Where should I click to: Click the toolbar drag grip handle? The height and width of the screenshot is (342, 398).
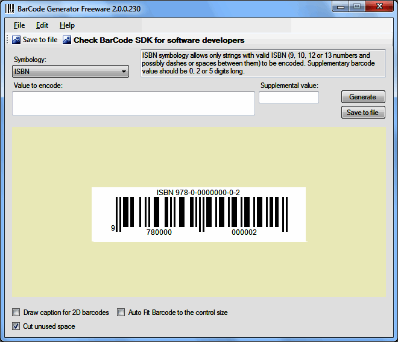7,40
